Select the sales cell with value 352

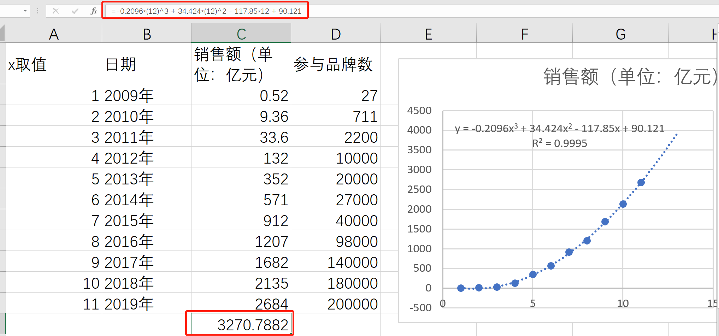(x=241, y=178)
